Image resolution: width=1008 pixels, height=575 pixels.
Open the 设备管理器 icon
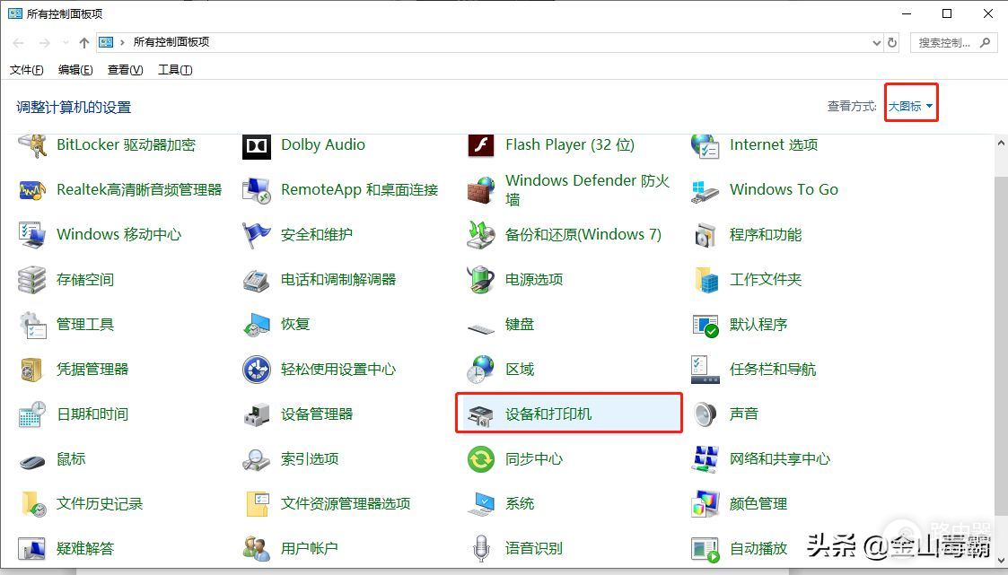point(257,414)
